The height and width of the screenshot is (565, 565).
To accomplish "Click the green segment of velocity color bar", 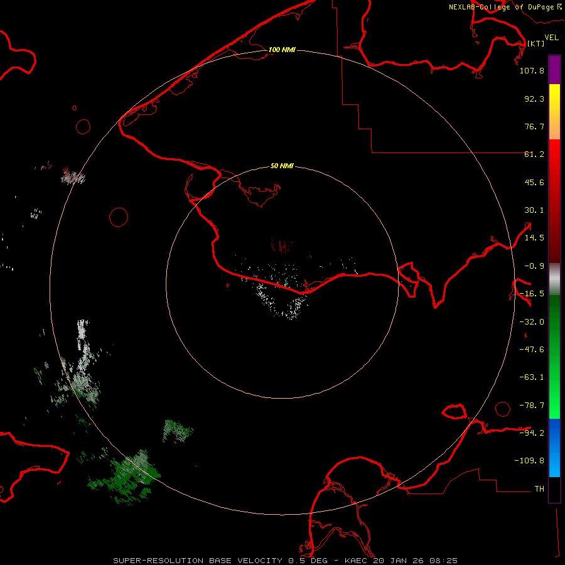I will coord(554,357).
